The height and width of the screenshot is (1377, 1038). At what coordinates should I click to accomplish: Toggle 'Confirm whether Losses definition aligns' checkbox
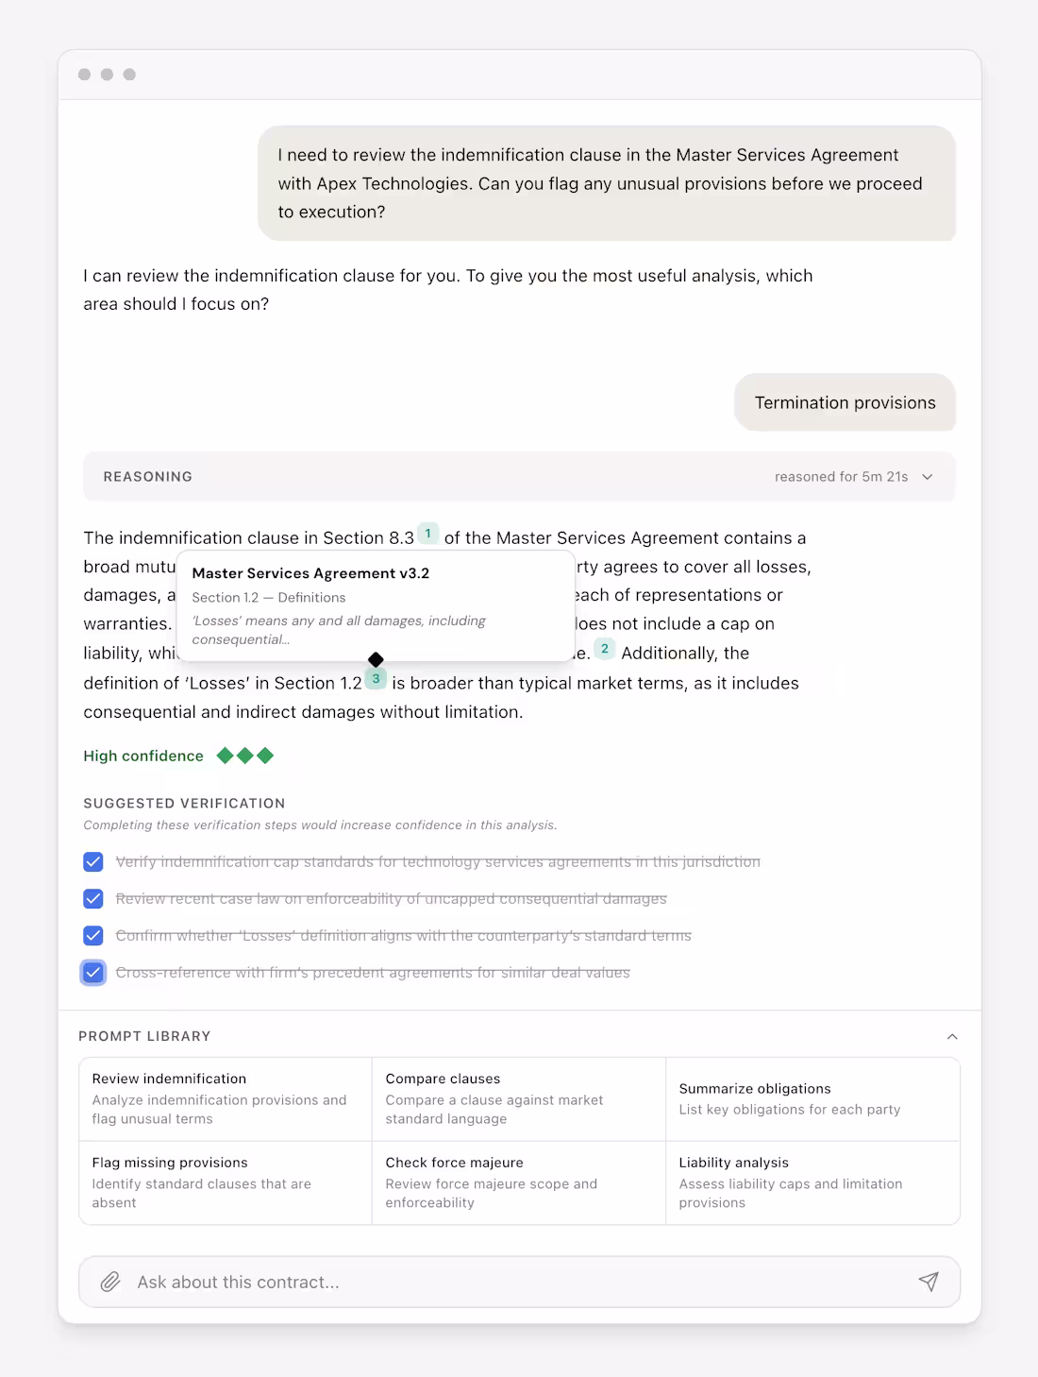click(x=93, y=935)
